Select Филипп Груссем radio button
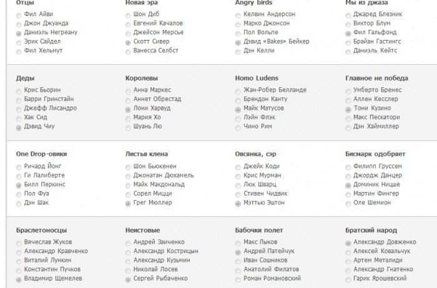Image resolution: width=437 pixels, height=288 pixels. coord(348,166)
